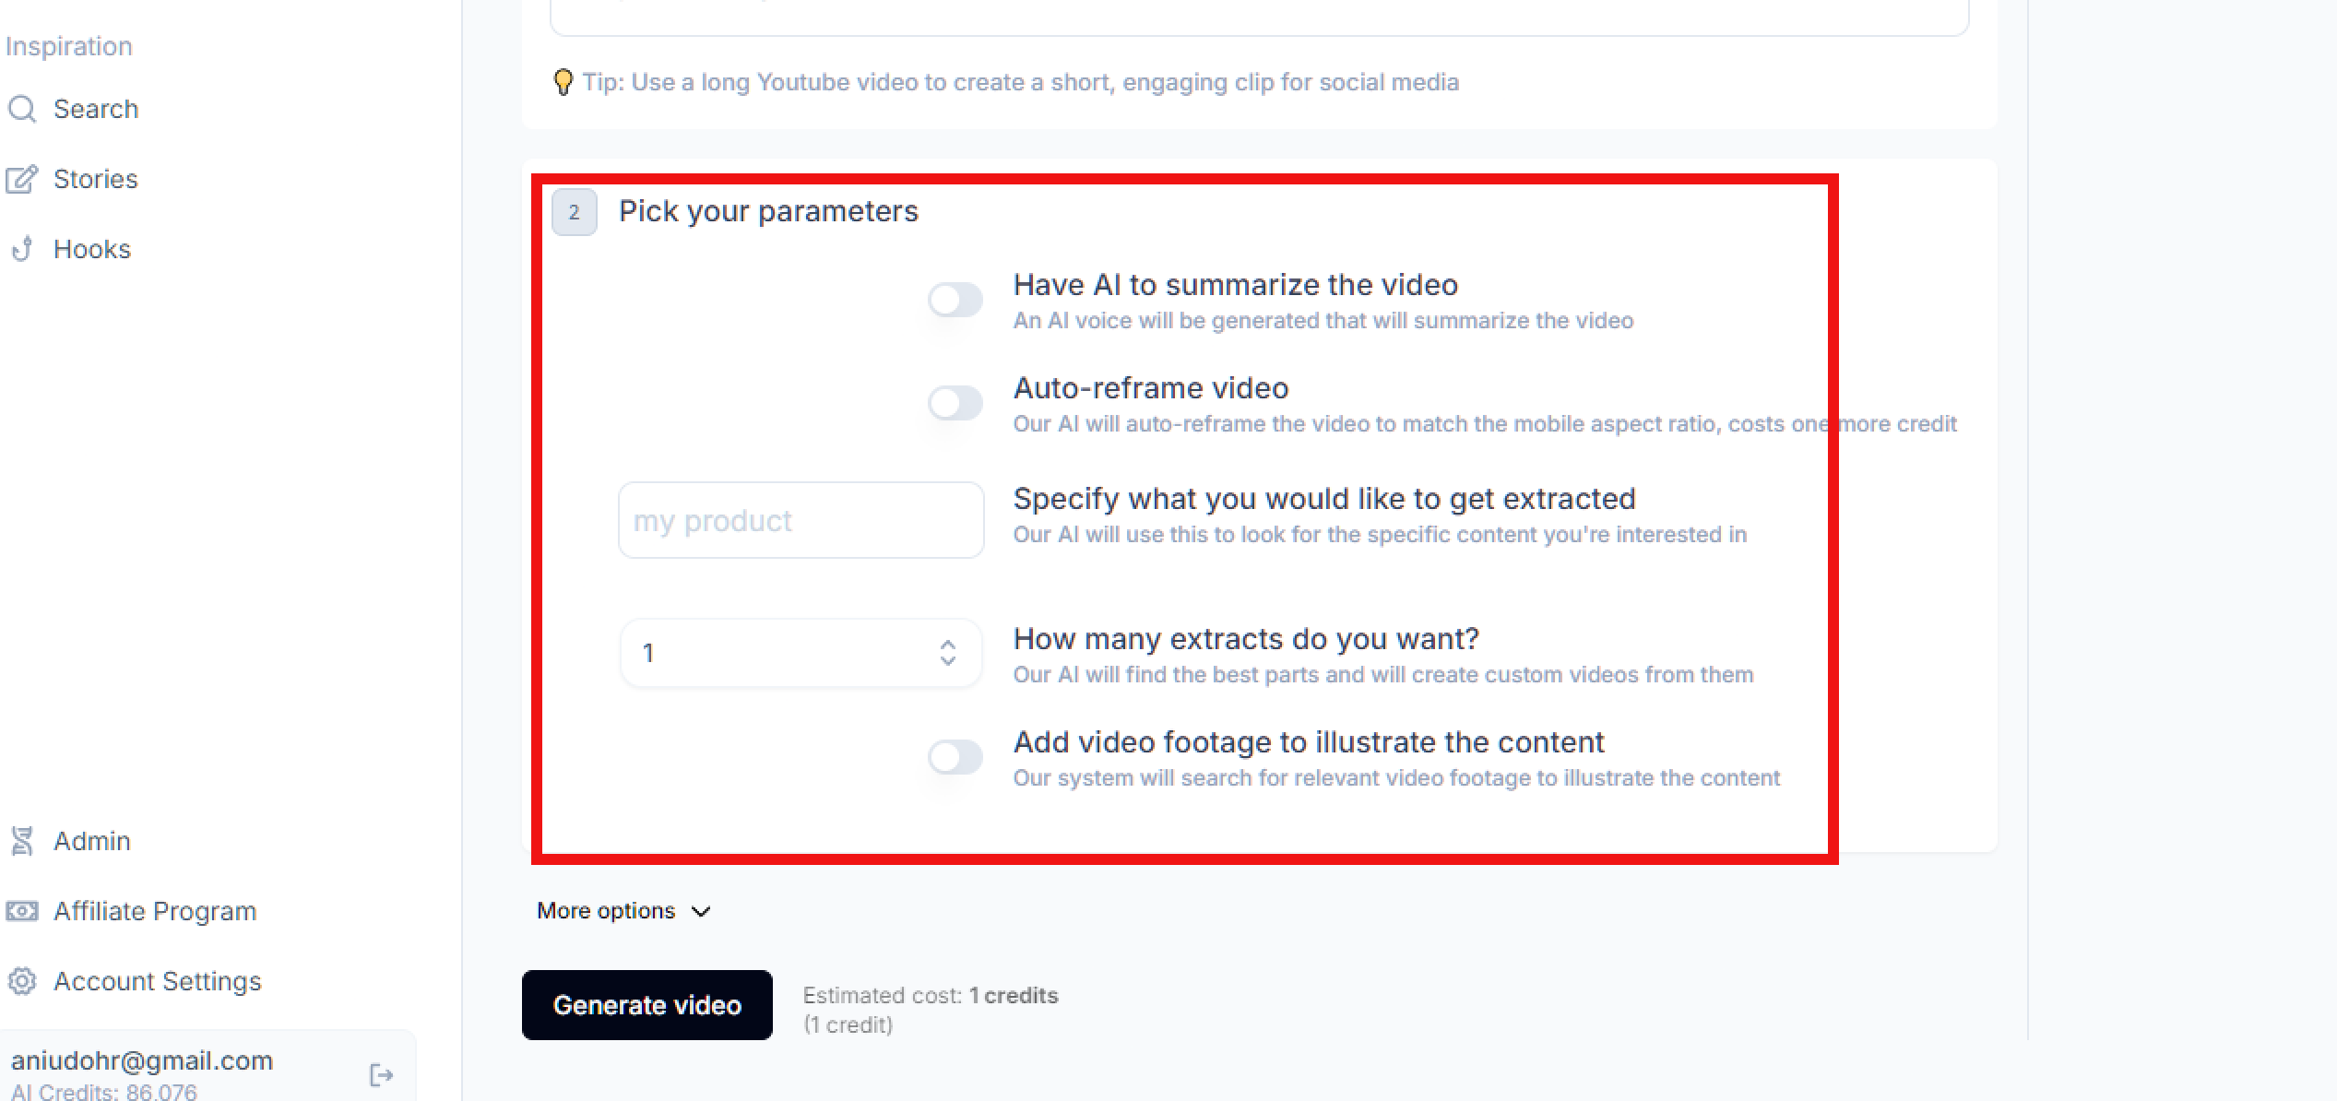Click the Account Settings gear icon

click(22, 981)
